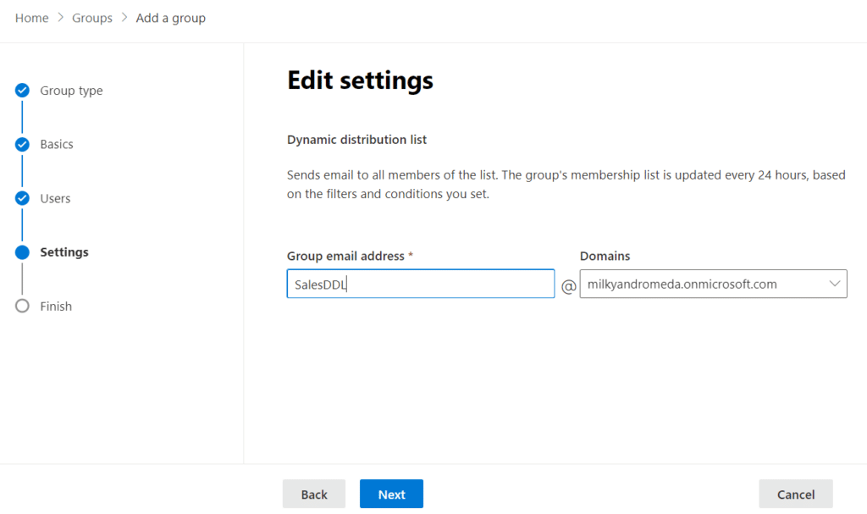This screenshot has width=867, height=514.
Task: Click the Finish step empty circle
Action: point(23,307)
